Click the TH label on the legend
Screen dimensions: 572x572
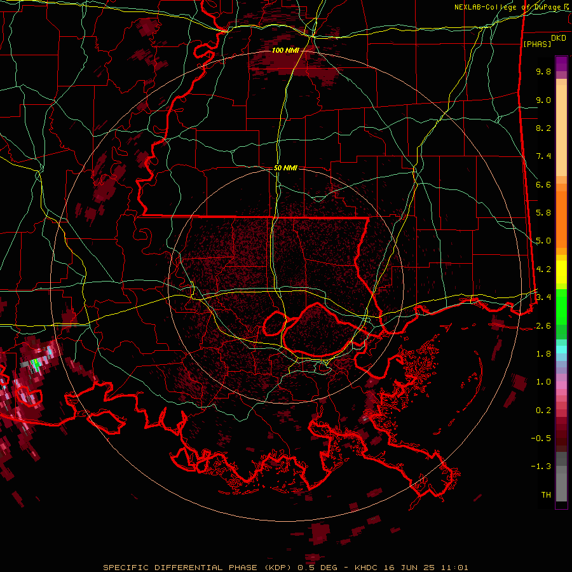(546, 495)
